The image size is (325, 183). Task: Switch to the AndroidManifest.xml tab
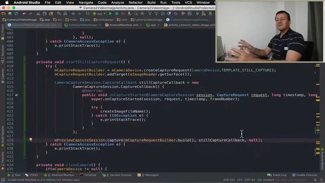click(123, 25)
